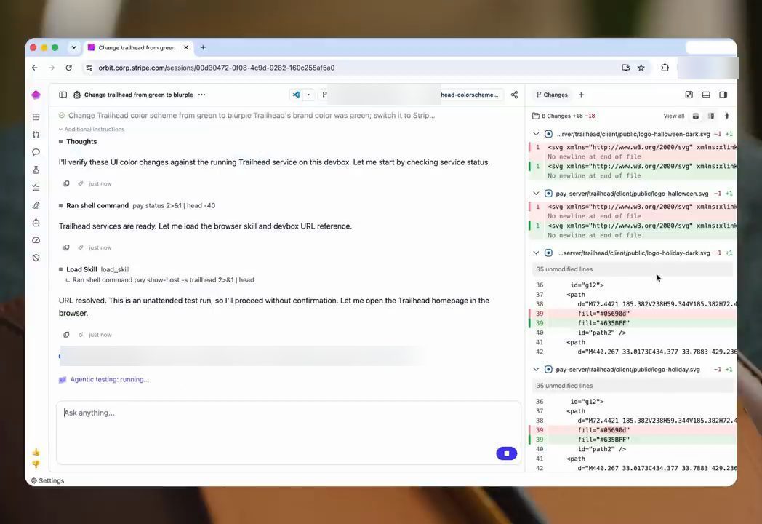Screen dimensions: 762x524
Task: Collapse the logo-holiday.svg diff
Action: coord(536,369)
